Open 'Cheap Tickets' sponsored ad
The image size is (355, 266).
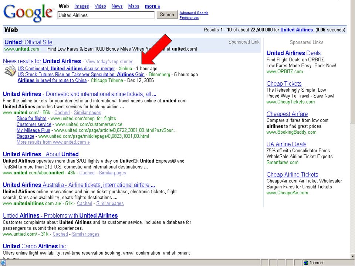pos(284,83)
